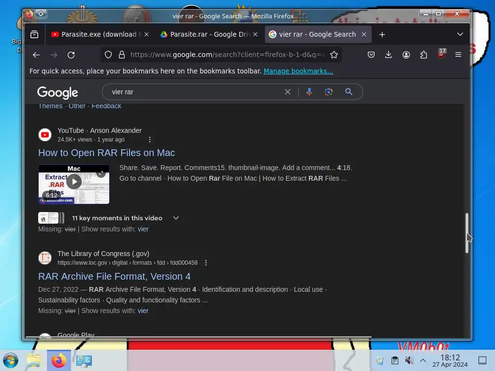Viewport: 495px width, 371px height.
Task: Start Google voice search microphone
Action: 309,92
